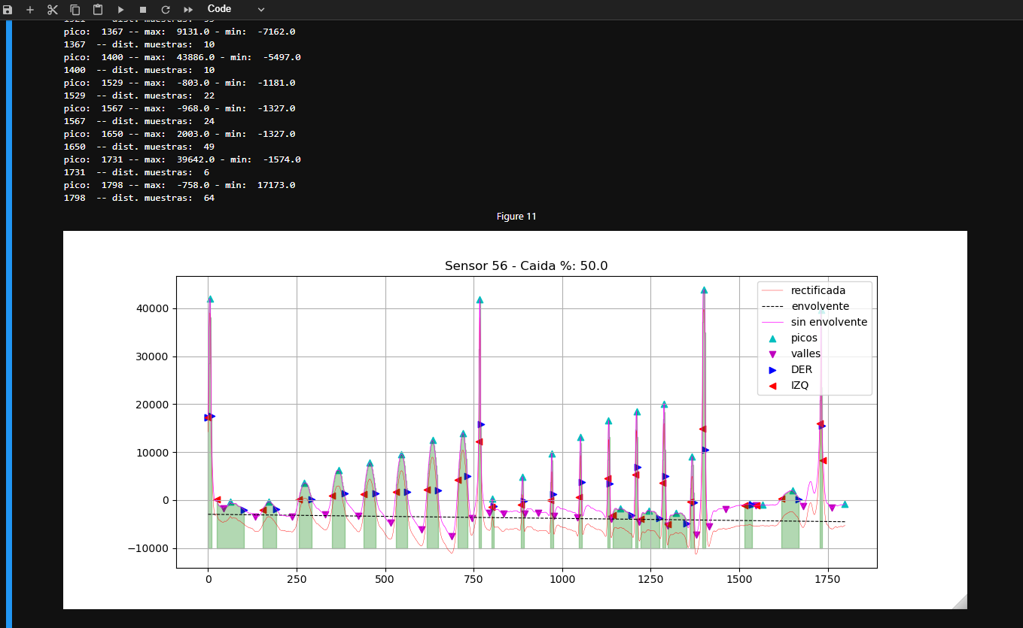Select line 1529 -- dist. muestras: 22
The width and height of the screenshot is (1023, 628).
(x=139, y=96)
